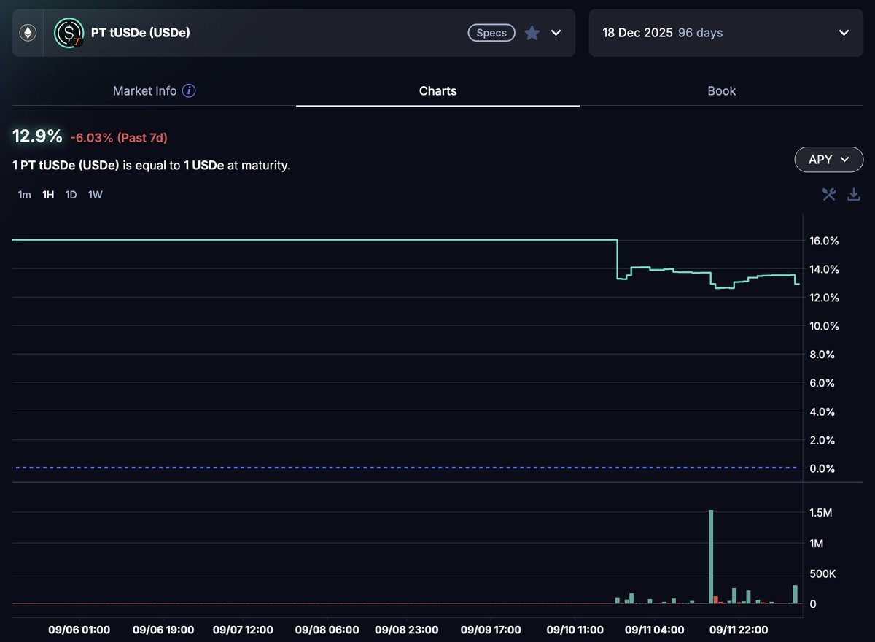This screenshot has height=642, width=875.
Task: Click the 1.5M volume axis label
Action: tap(821, 513)
